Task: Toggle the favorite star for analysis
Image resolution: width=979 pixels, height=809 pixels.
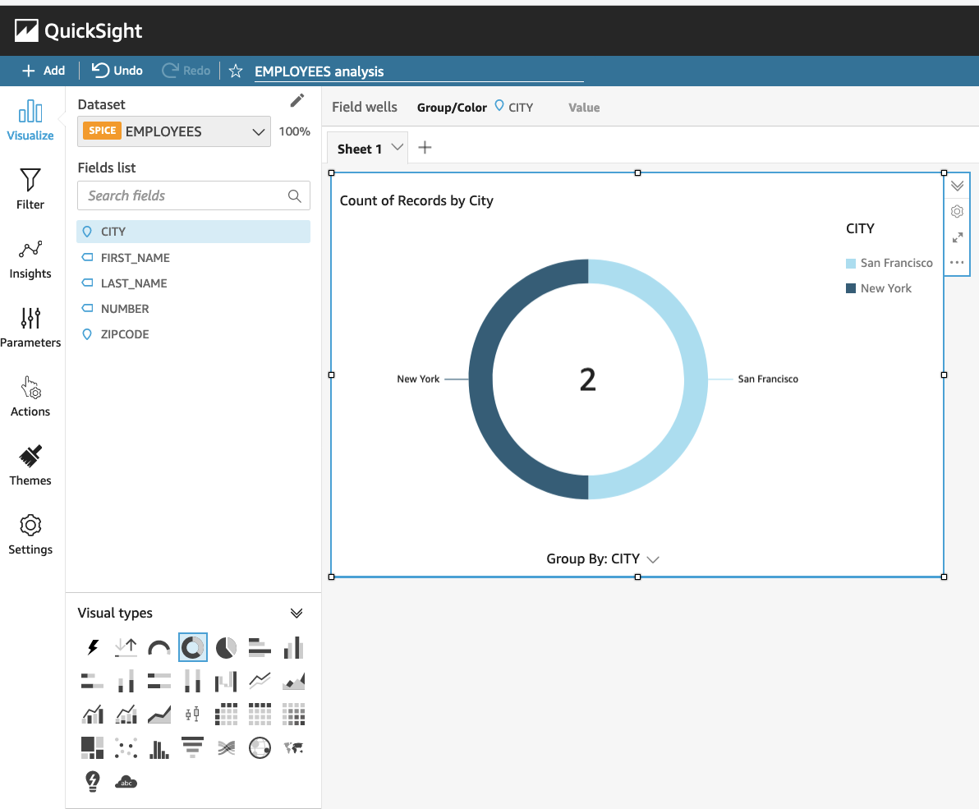Action: [x=236, y=71]
